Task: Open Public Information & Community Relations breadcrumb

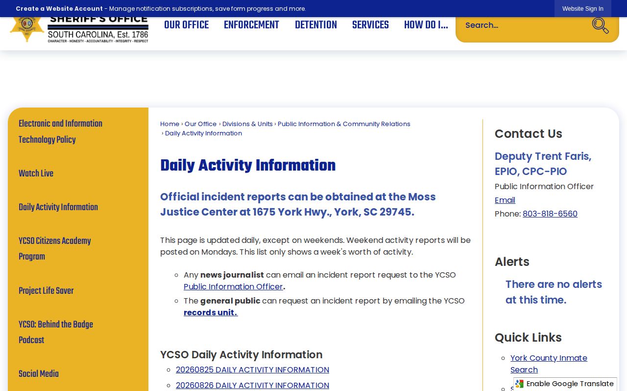Action: click(344, 124)
